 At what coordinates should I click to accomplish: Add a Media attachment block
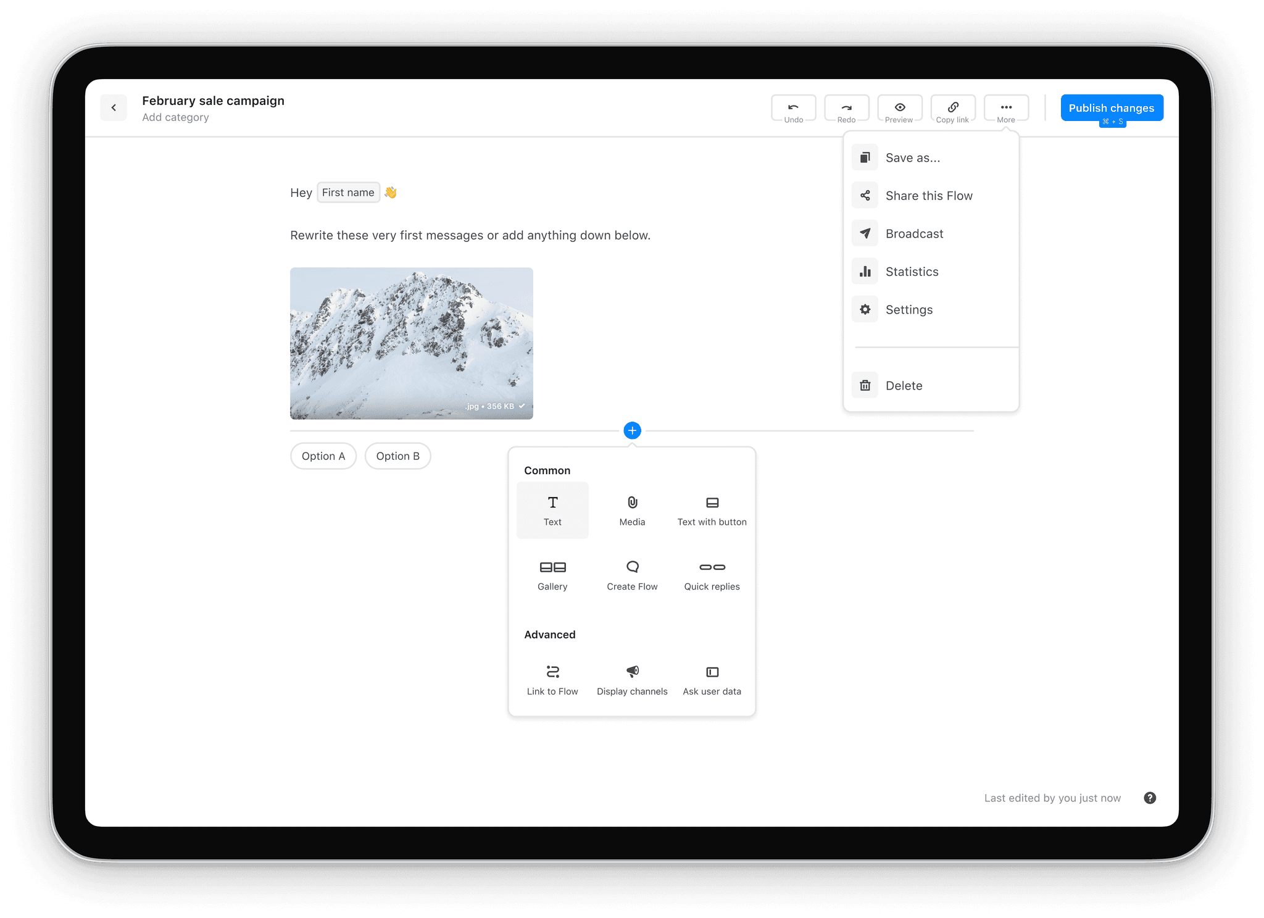(632, 511)
